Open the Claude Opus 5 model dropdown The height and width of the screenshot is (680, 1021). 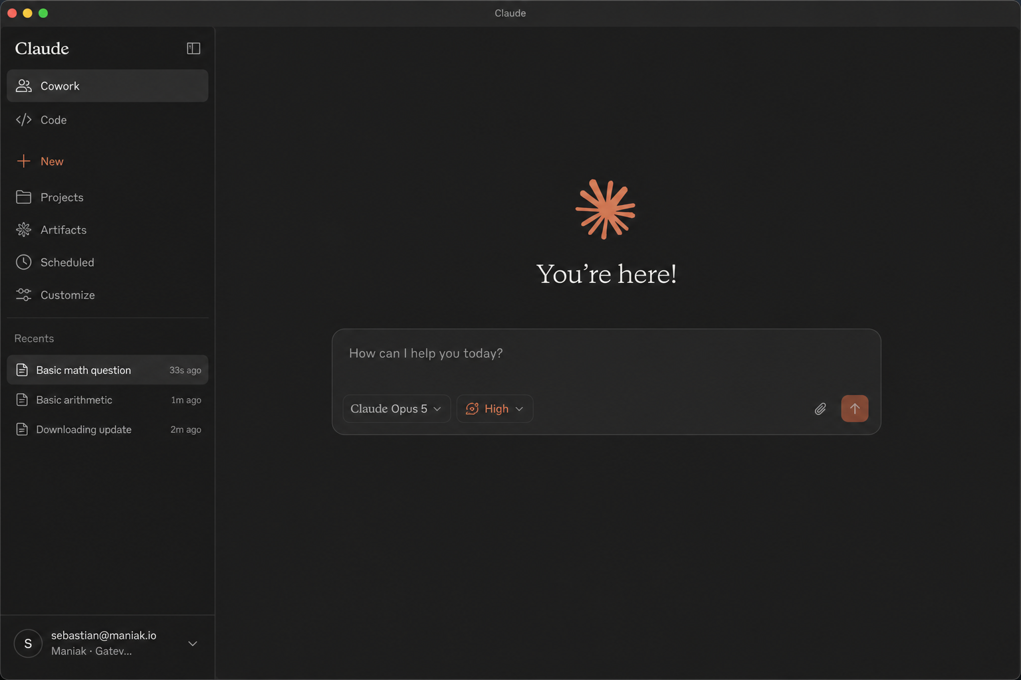396,409
